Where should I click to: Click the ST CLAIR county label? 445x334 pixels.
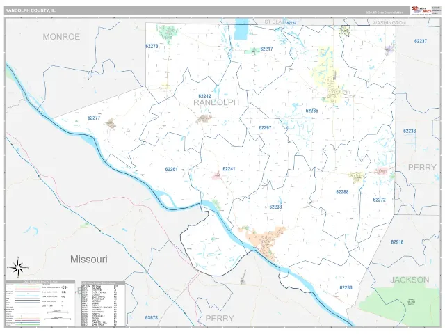point(275,22)
